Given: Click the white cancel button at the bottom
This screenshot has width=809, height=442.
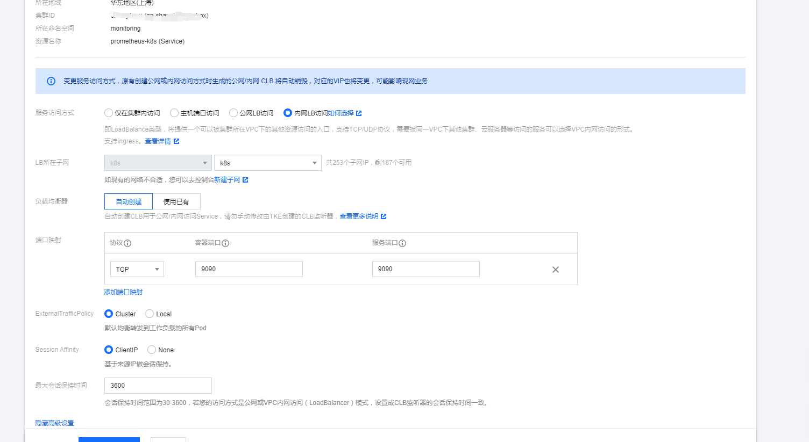Looking at the screenshot, I should click(x=168, y=439).
